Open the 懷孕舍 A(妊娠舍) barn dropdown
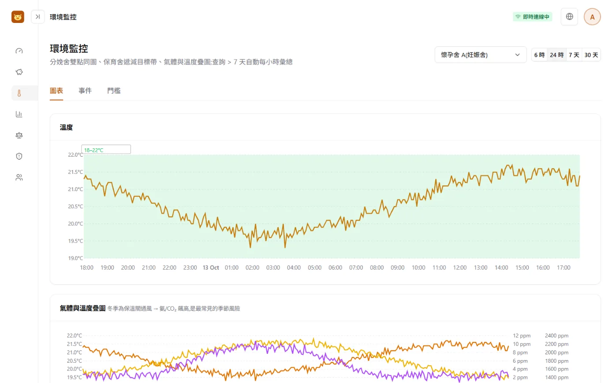612x383 pixels. point(481,55)
